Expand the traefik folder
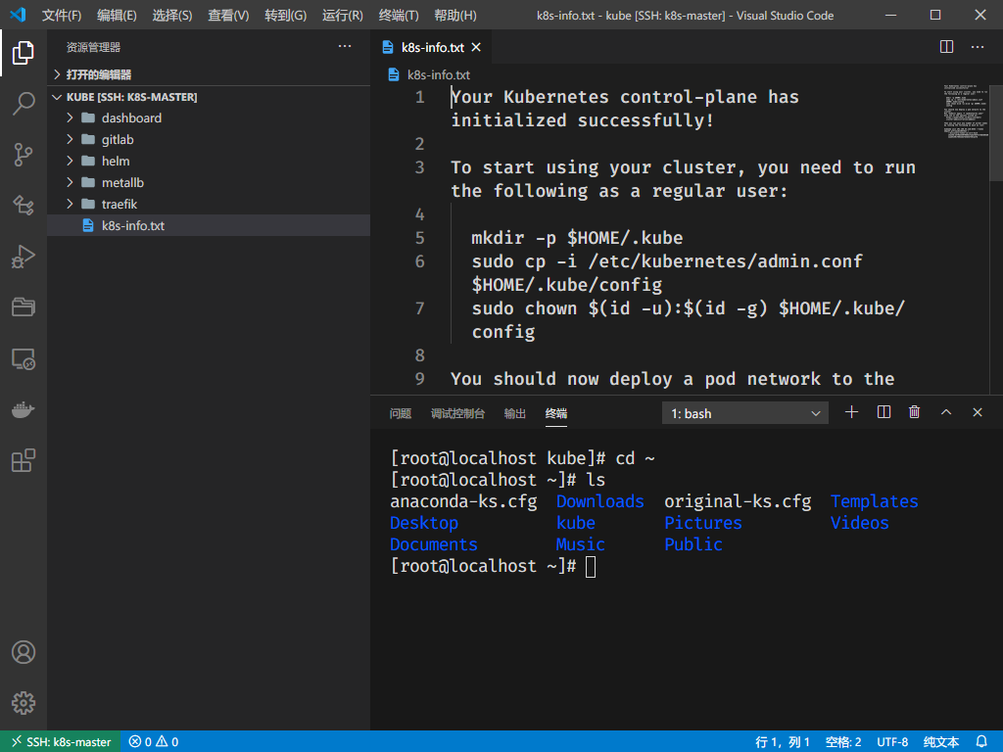The image size is (1003, 752). point(209,204)
